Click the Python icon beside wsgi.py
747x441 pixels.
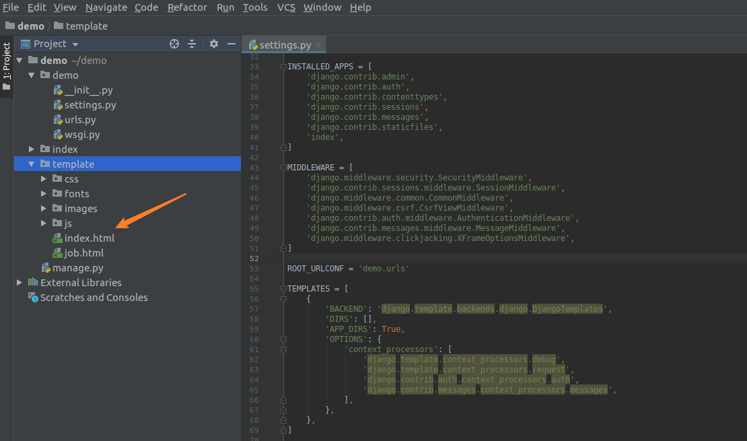58,135
